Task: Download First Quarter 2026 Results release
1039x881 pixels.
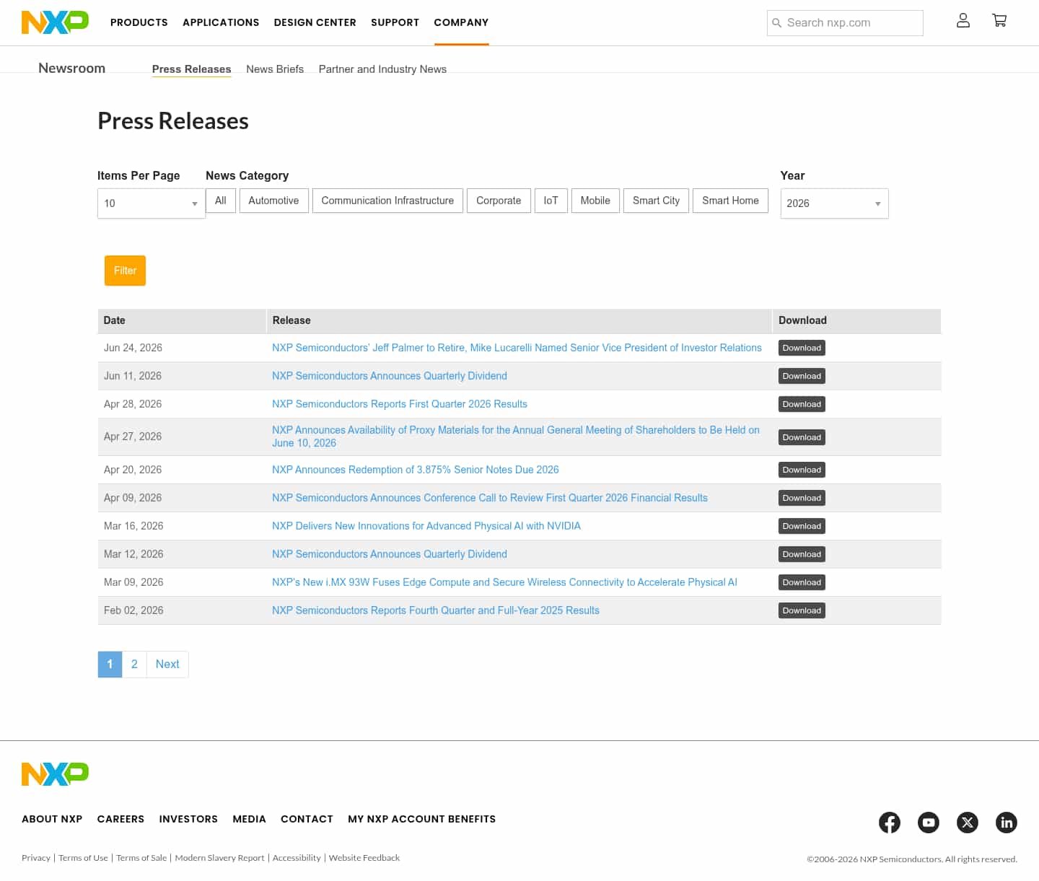Action: tap(802, 404)
